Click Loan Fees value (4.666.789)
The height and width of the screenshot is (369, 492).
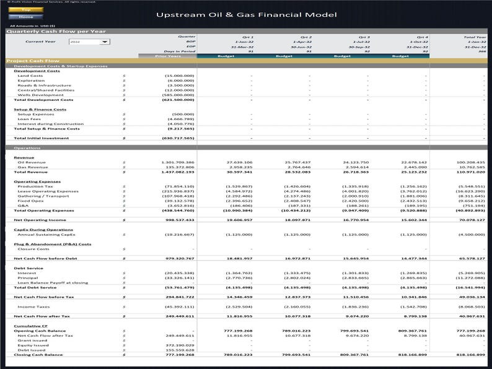181,119
